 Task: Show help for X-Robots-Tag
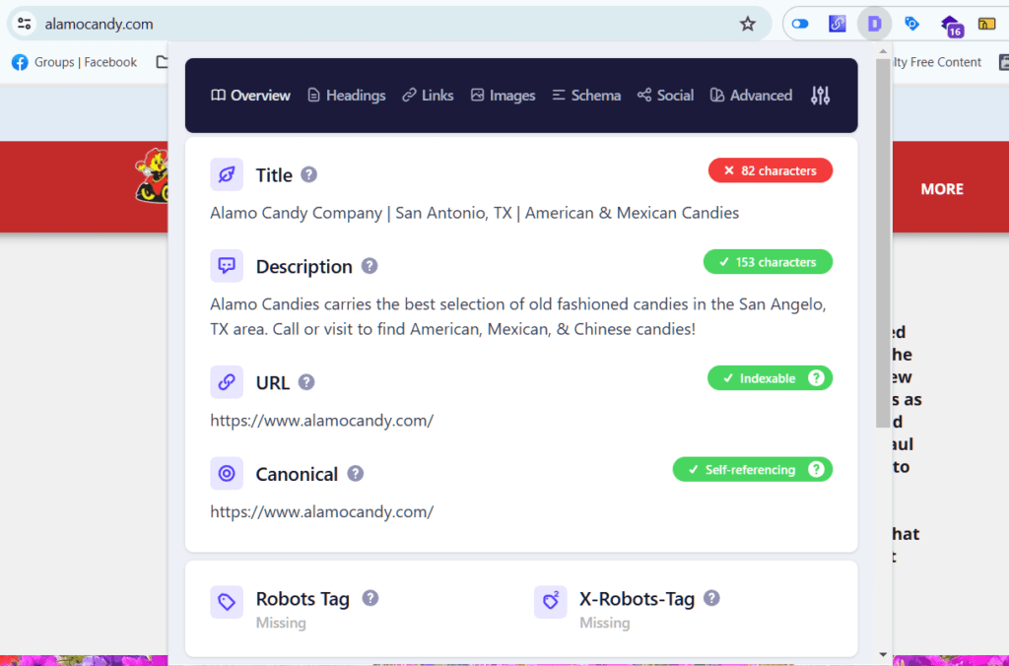pos(711,598)
